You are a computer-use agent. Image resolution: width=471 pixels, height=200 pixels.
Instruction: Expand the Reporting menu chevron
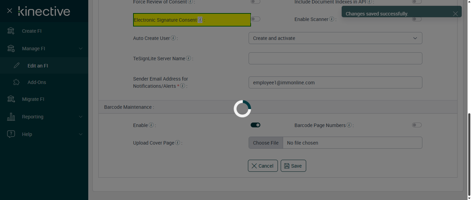click(x=81, y=117)
